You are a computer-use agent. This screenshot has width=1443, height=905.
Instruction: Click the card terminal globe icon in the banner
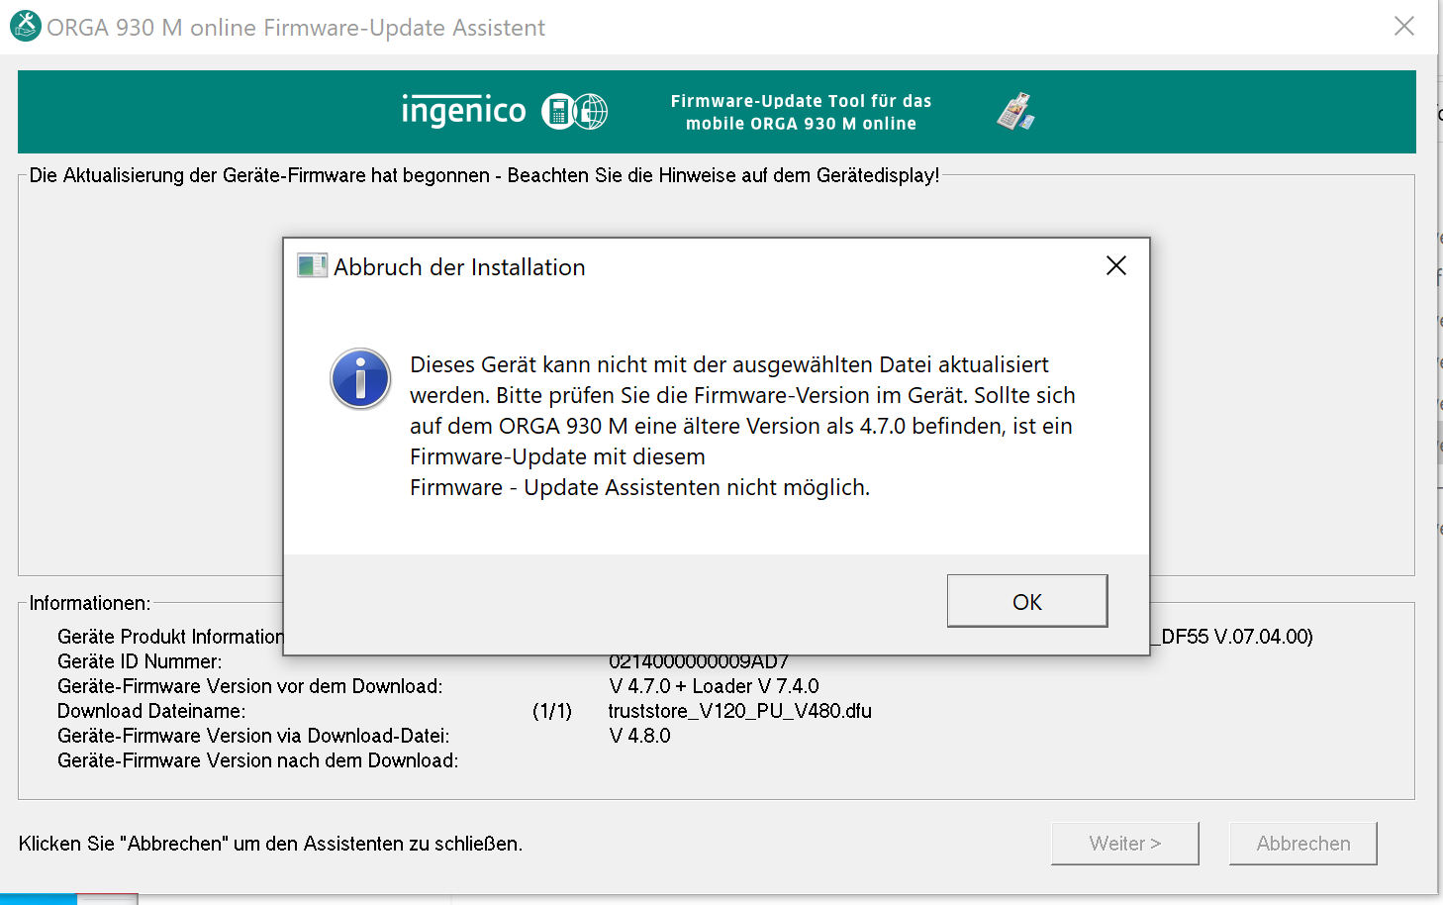coord(575,111)
